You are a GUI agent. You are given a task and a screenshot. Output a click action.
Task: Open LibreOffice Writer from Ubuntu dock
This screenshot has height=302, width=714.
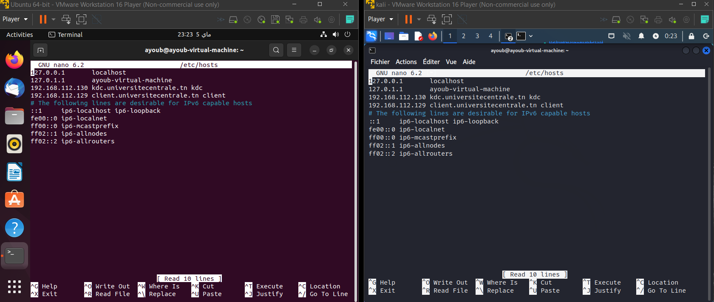tap(14, 172)
